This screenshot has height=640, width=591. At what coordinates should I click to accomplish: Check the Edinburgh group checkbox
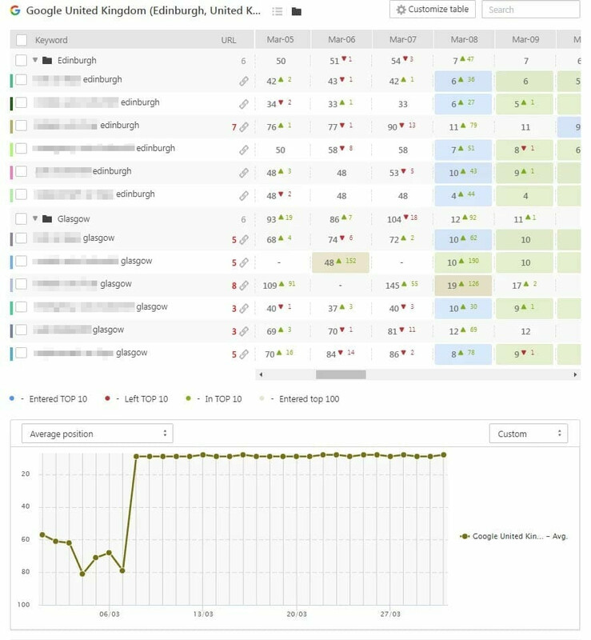pos(22,61)
